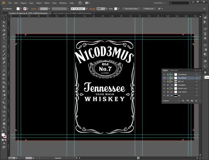The height and width of the screenshot is (160, 209).
Task: Hide the section grid layer
Action: [x=164, y=88]
